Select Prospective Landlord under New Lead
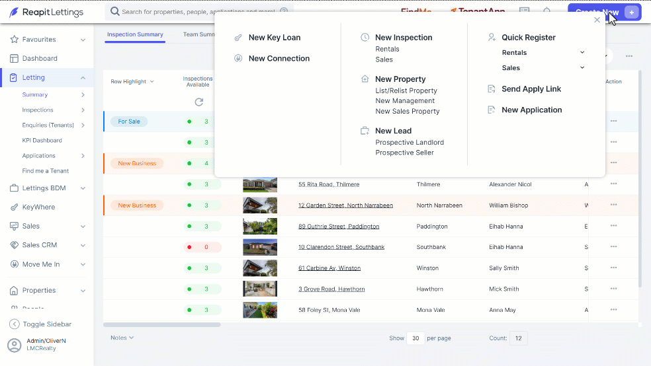Screen dimensions: 651x366 click(410, 142)
